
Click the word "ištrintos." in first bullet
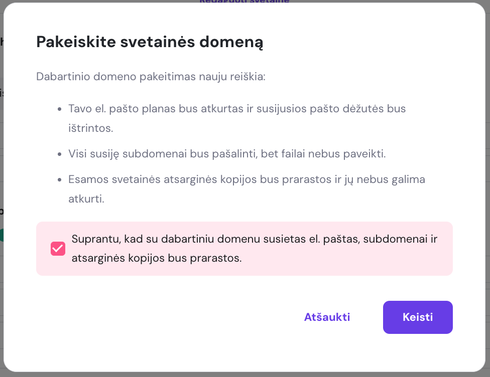(91, 128)
